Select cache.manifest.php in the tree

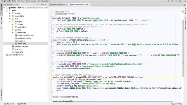25,35
